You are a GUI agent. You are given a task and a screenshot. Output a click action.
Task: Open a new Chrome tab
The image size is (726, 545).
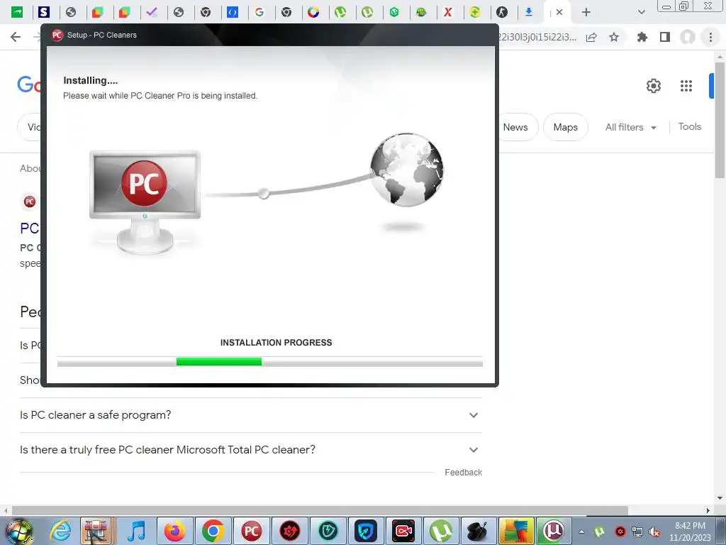(586, 12)
